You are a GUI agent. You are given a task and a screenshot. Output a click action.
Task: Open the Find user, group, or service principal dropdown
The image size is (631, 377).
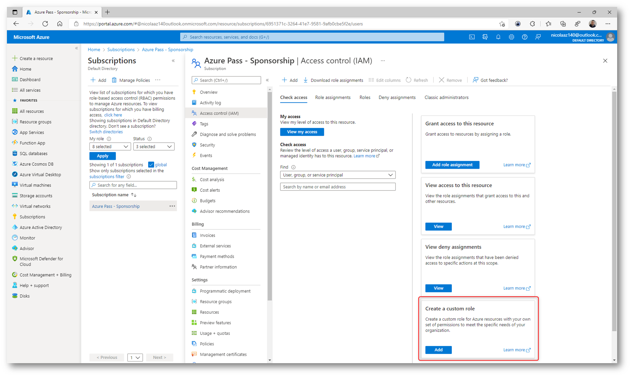coord(338,175)
